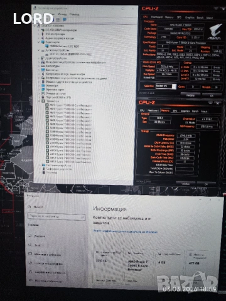Expand the Компютър node in Device Manager
226x301 pixels.
[x=39, y=70]
